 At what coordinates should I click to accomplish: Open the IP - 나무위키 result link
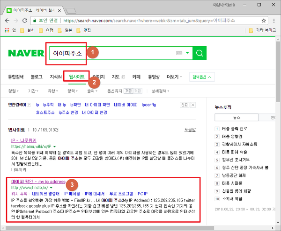pos(24,140)
